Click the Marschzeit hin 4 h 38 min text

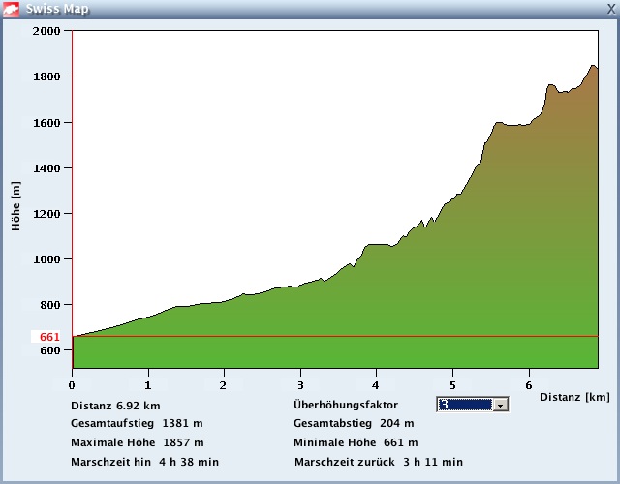144,462
